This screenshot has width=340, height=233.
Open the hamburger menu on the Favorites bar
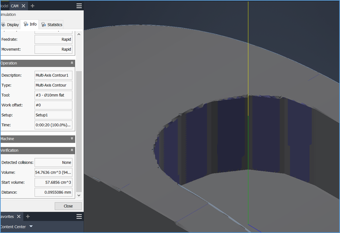pos(79,216)
